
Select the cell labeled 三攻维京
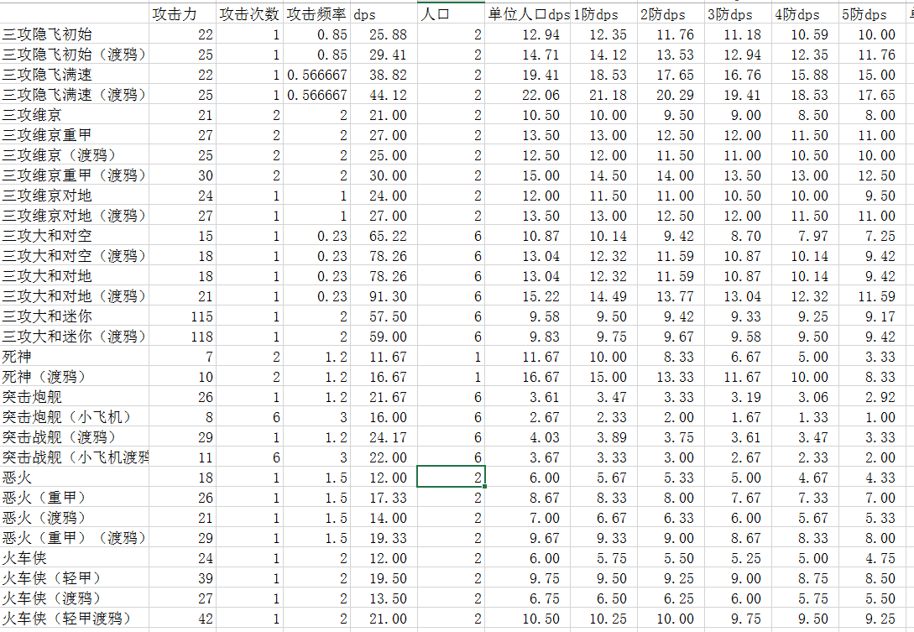74,115
